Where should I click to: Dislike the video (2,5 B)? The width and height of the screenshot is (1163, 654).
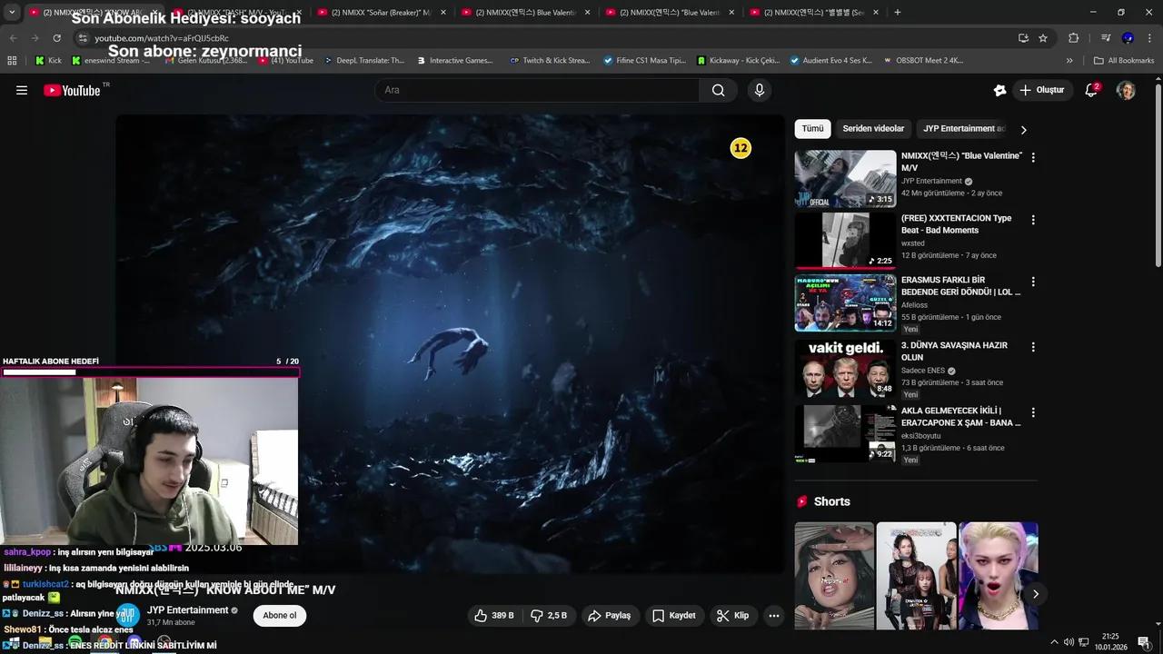[x=549, y=616]
